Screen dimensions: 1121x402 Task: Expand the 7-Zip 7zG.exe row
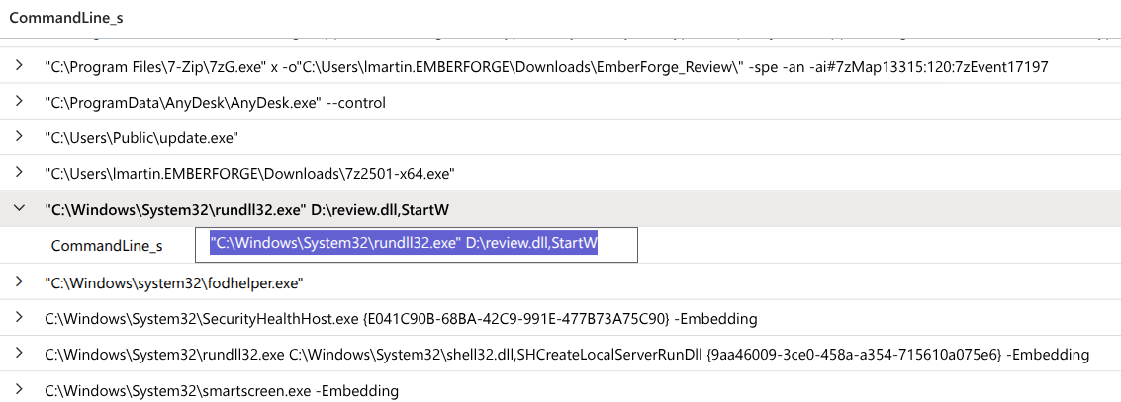point(20,66)
